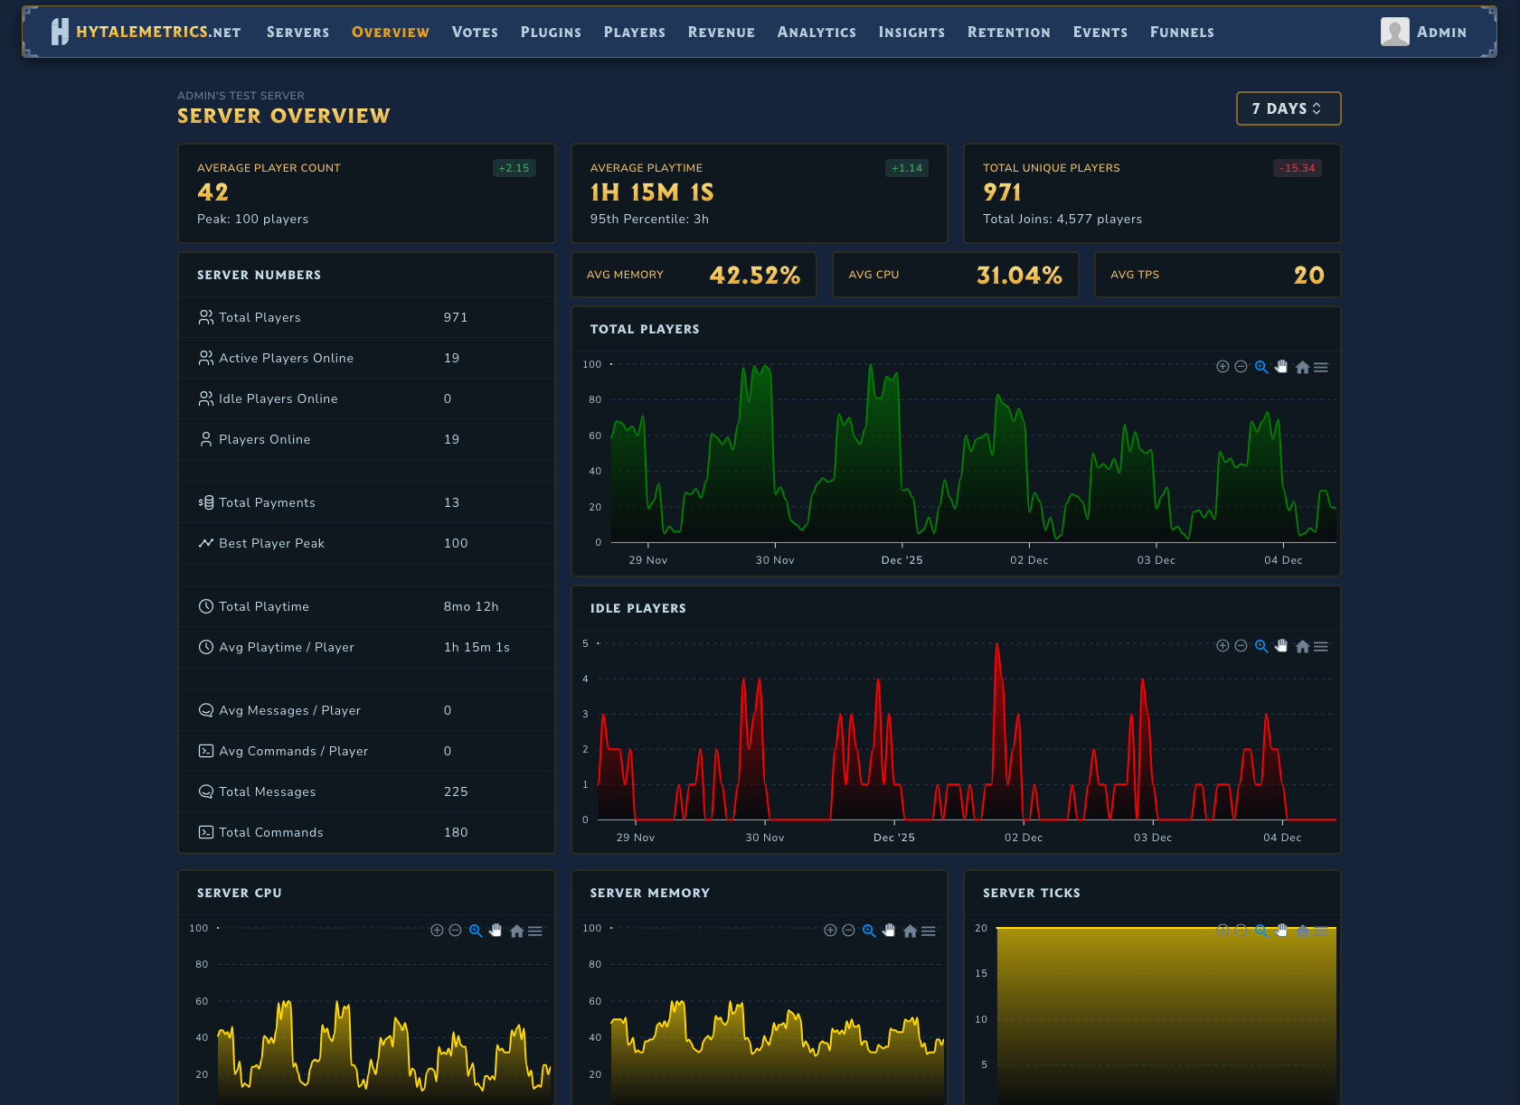This screenshot has height=1105, width=1520.
Task: Toggle the pan tool on Total Players chart
Action: pyautogui.click(x=1281, y=367)
